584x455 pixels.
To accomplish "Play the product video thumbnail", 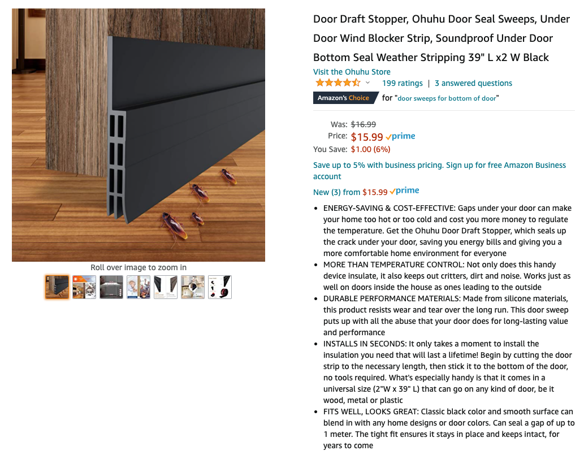I will coord(193,287).
